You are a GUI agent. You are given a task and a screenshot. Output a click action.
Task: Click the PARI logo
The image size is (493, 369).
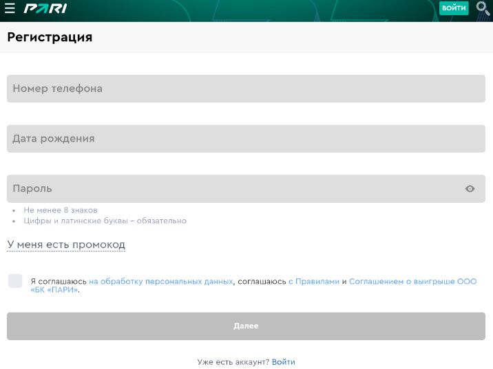pyautogui.click(x=45, y=8)
